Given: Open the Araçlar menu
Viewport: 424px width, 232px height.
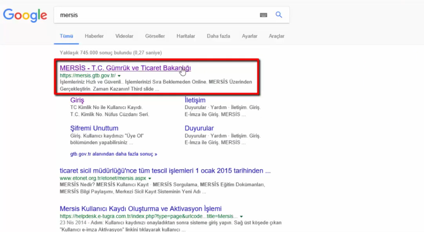Looking at the screenshot, I should 276,36.
